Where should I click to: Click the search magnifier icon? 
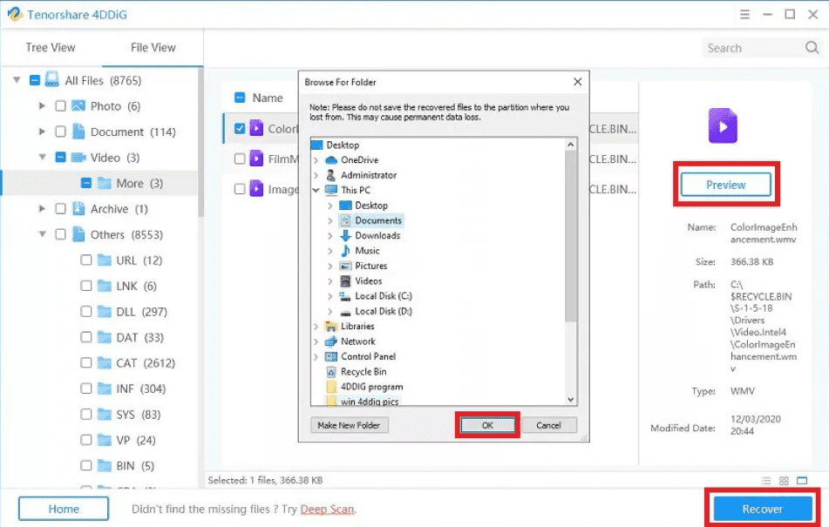point(812,48)
